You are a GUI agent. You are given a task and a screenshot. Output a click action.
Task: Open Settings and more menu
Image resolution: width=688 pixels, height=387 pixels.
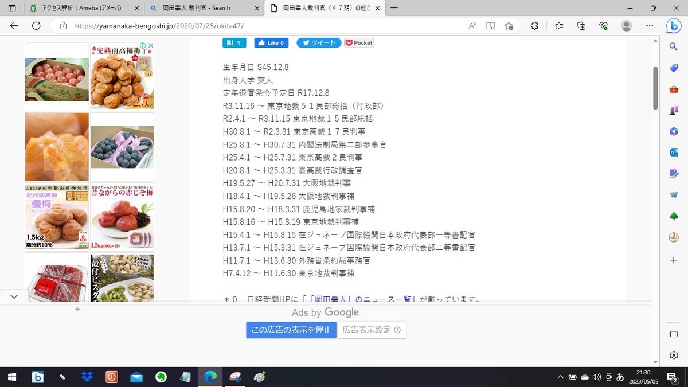(650, 26)
